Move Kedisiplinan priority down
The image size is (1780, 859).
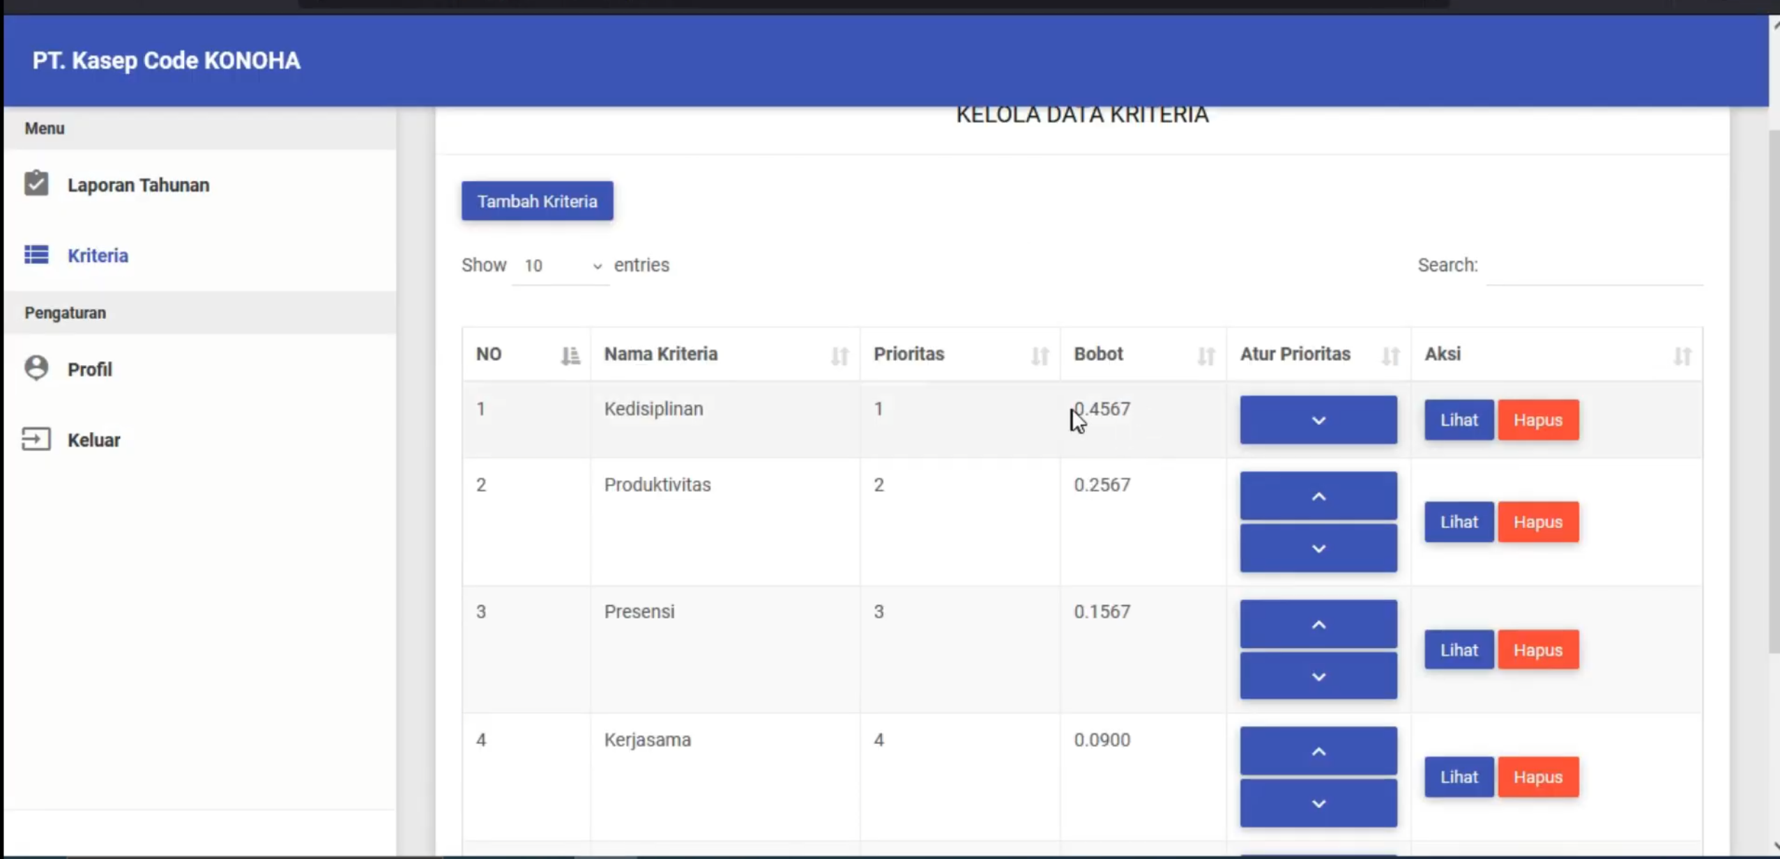[x=1318, y=420]
